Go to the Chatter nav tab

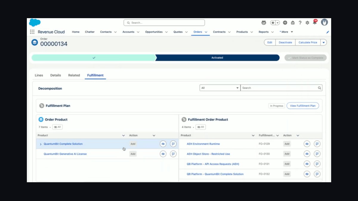90,32
